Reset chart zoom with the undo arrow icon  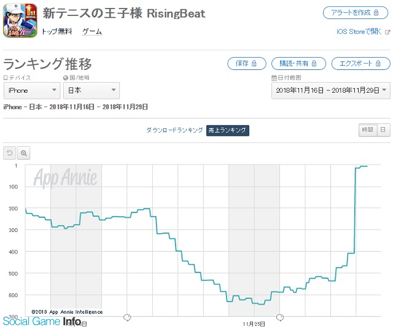(10, 153)
